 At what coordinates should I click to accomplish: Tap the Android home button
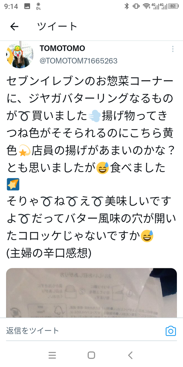(x=91, y=355)
